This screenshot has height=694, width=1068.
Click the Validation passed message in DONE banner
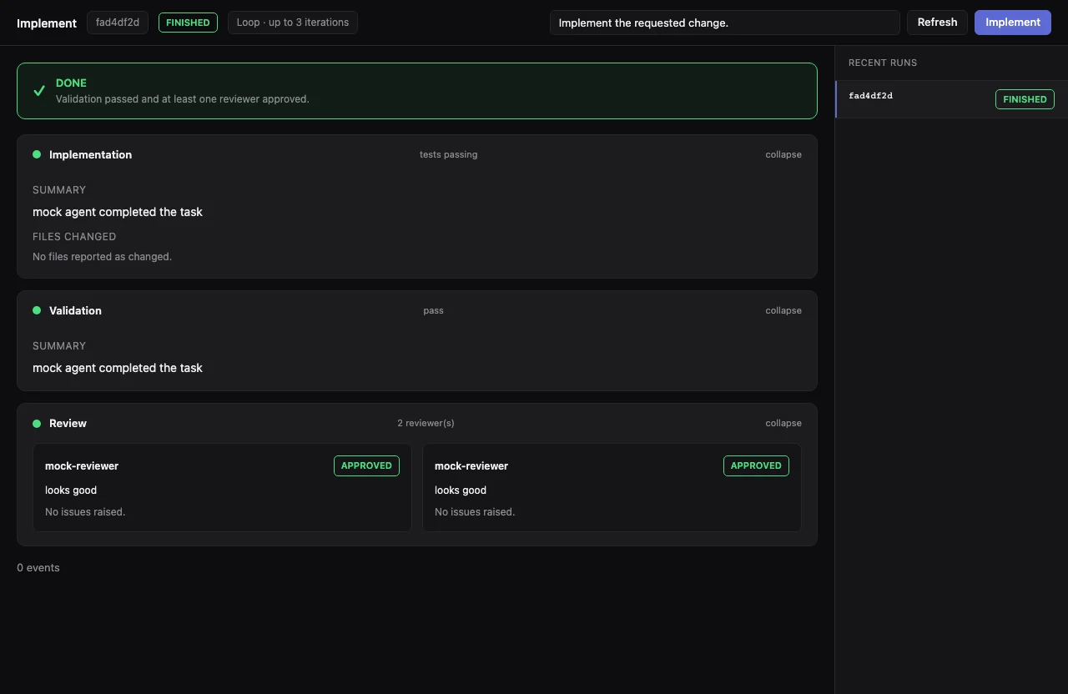183,98
